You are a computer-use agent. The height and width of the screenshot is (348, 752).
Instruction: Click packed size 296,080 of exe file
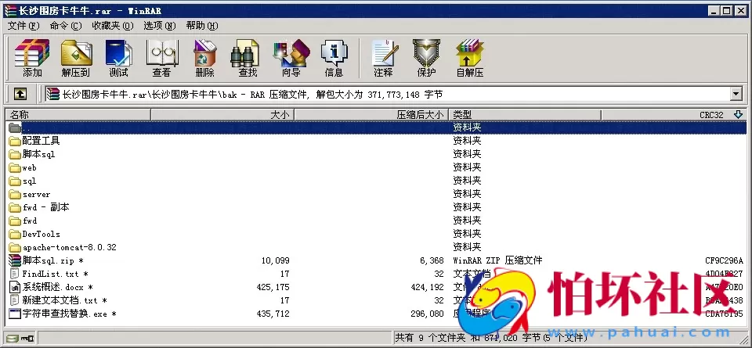(427, 314)
